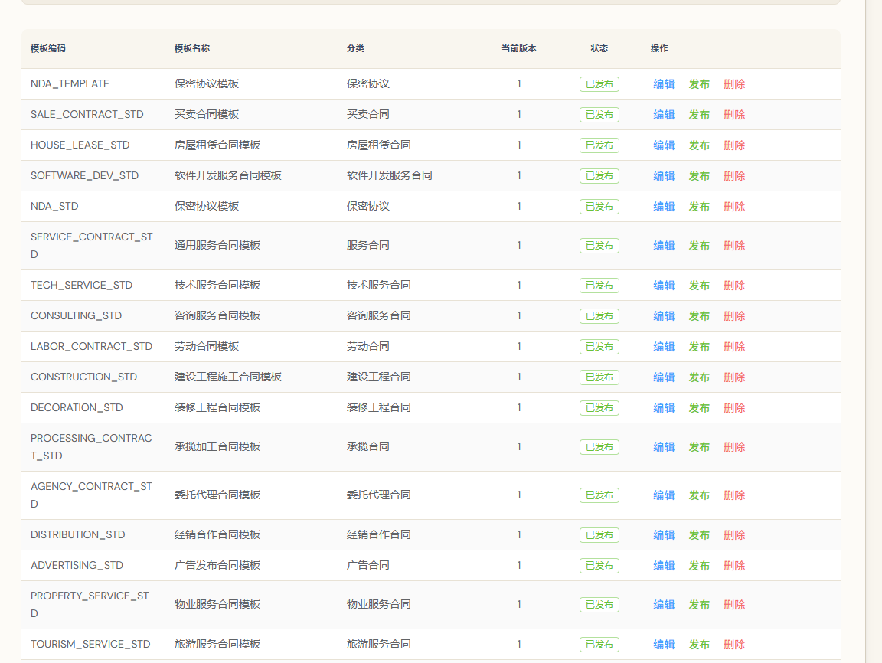The height and width of the screenshot is (663, 882).
Task: Click 已发布 status tag for NDA_TEMPLATE
Action: (599, 84)
